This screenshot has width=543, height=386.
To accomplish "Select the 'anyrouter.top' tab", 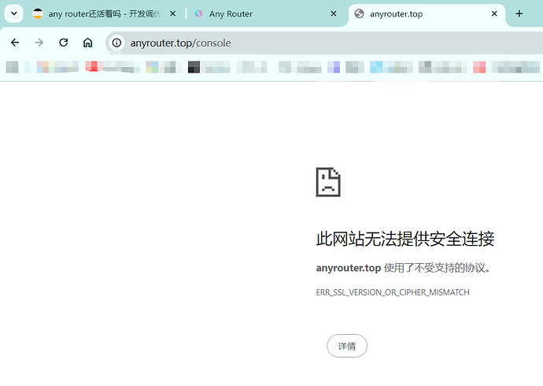I will pos(427,14).
